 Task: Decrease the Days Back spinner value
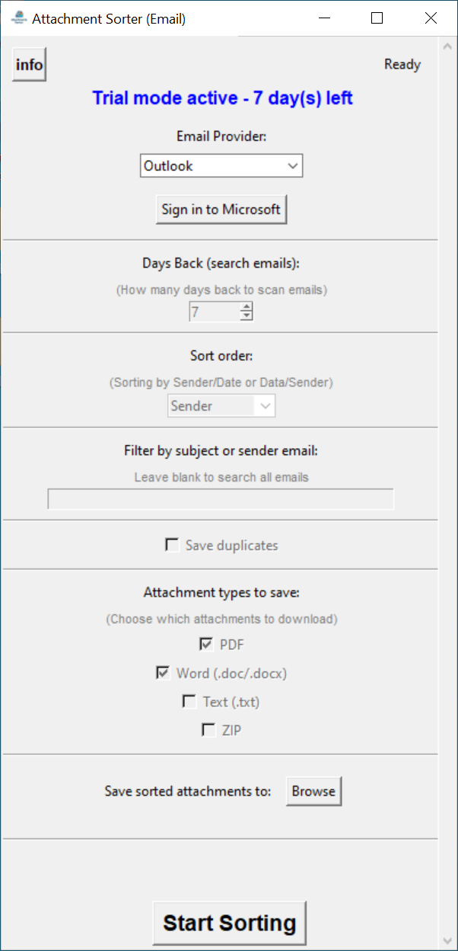[246, 315]
